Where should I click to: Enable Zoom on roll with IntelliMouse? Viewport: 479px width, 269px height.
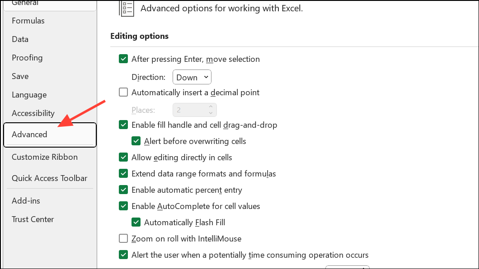coord(123,238)
